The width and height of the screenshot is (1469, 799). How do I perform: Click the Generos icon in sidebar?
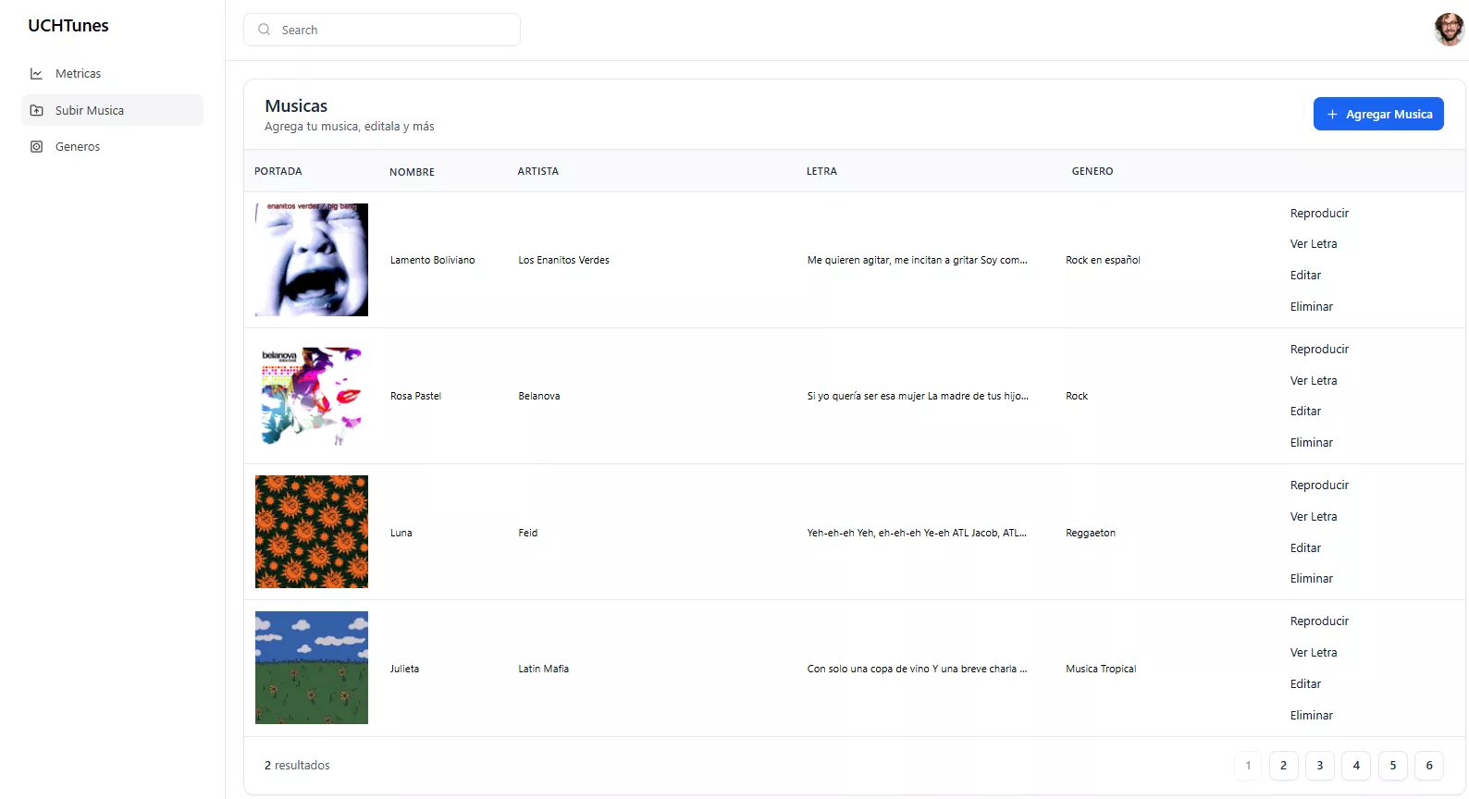pos(36,147)
